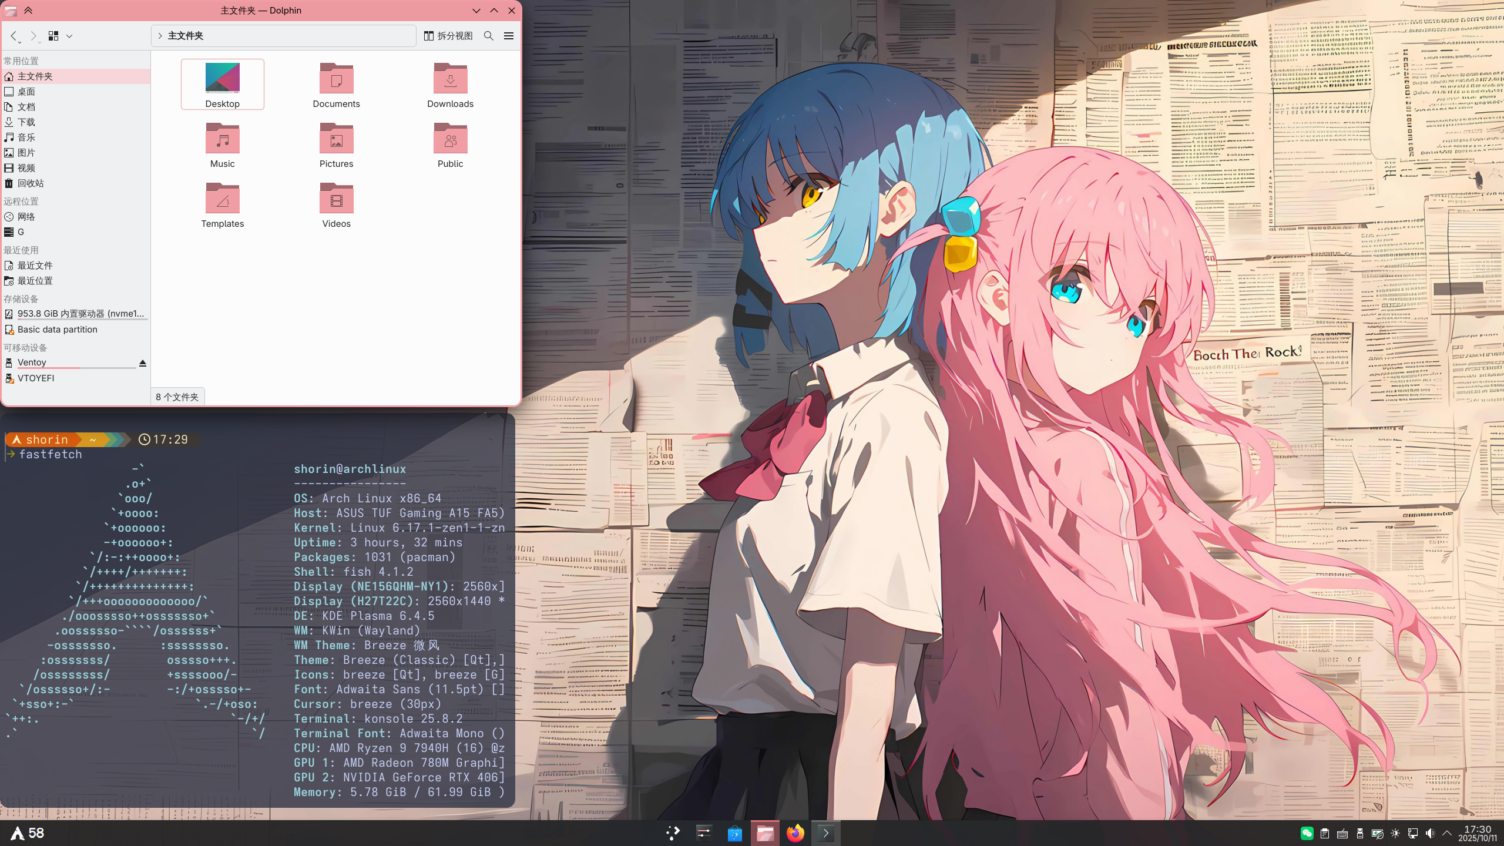Launch the Discover software store from taskbar
The image size is (1504, 846).
tap(734, 833)
